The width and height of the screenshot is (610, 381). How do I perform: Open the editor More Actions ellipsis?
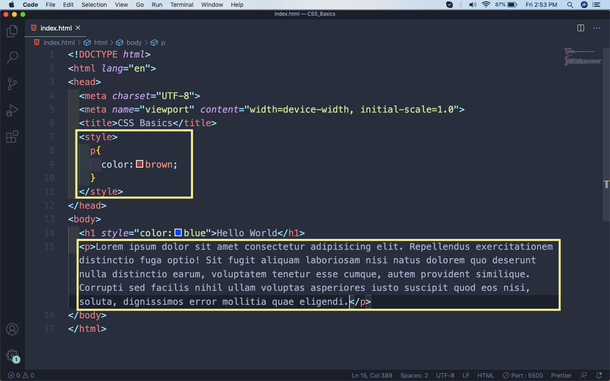(597, 28)
